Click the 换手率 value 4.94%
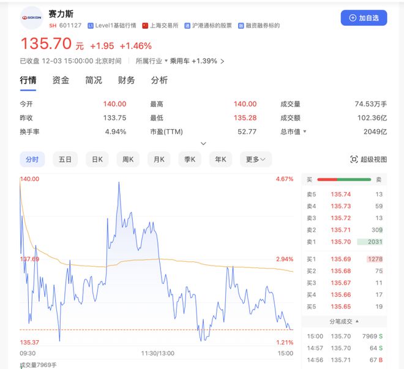This screenshot has width=404, height=369. tap(116, 132)
